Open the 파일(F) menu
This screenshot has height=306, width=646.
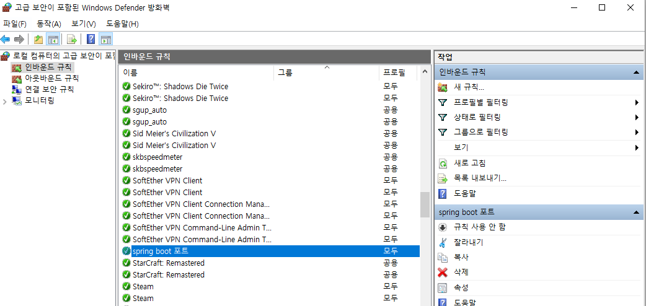click(x=15, y=24)
